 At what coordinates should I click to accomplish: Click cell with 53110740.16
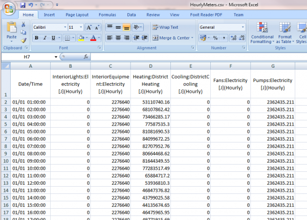point(150,102)
